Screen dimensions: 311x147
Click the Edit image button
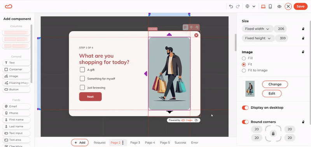pos(272,93)
